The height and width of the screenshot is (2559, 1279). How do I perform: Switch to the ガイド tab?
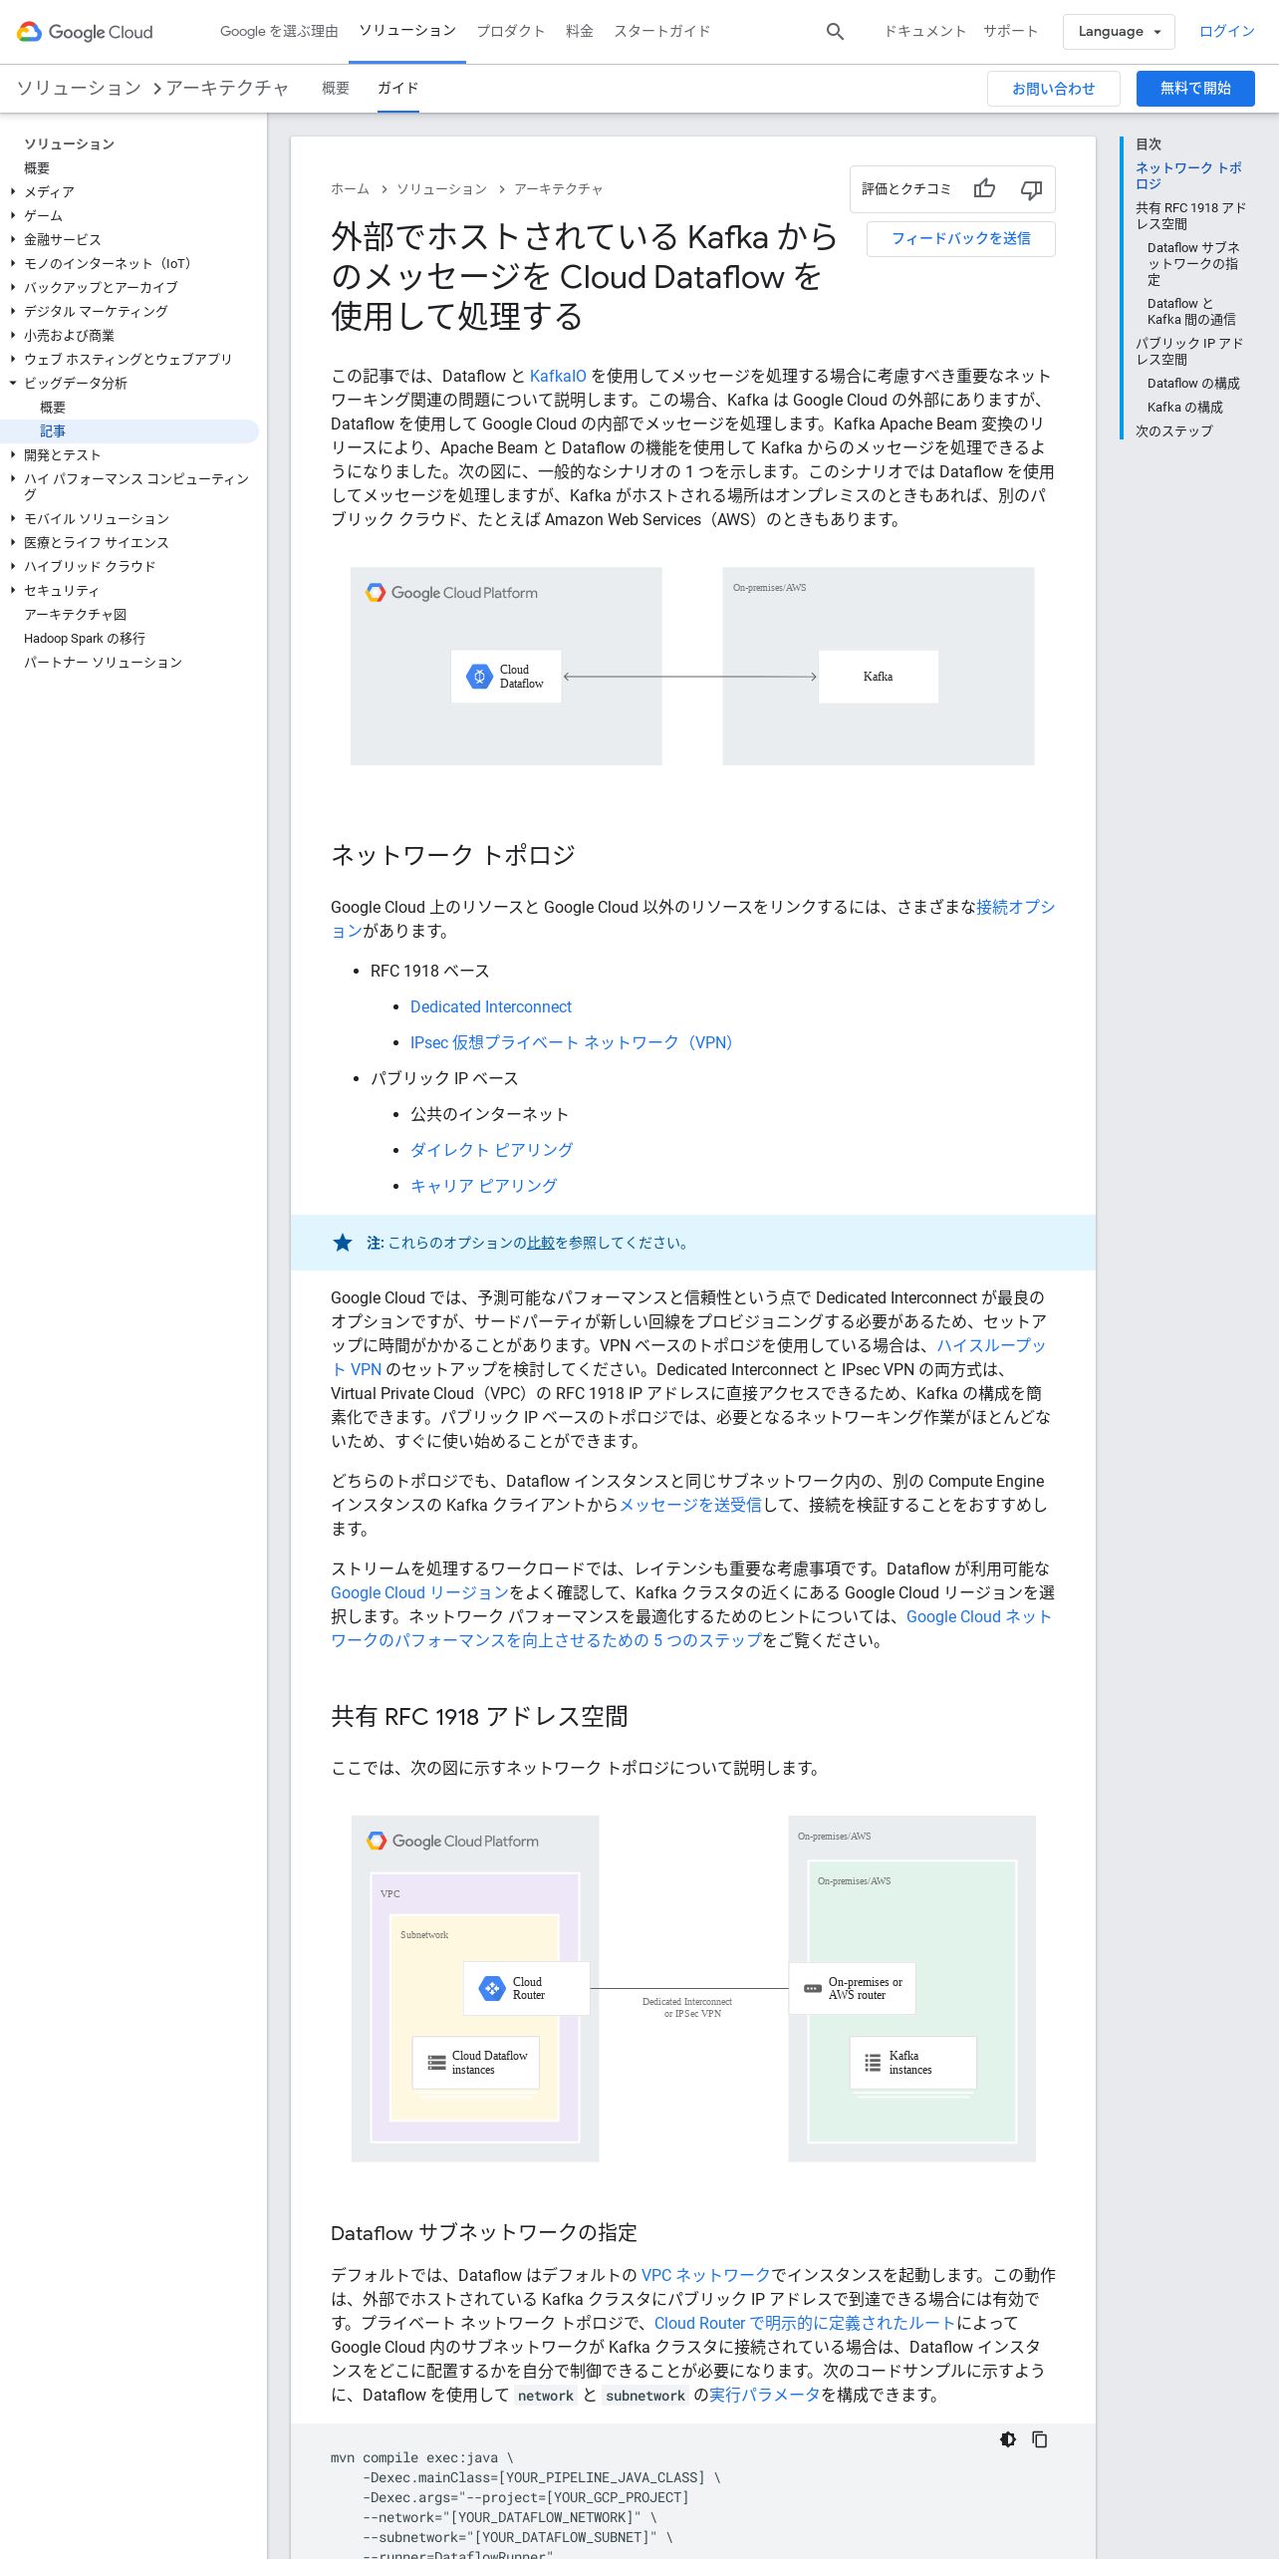397,88
